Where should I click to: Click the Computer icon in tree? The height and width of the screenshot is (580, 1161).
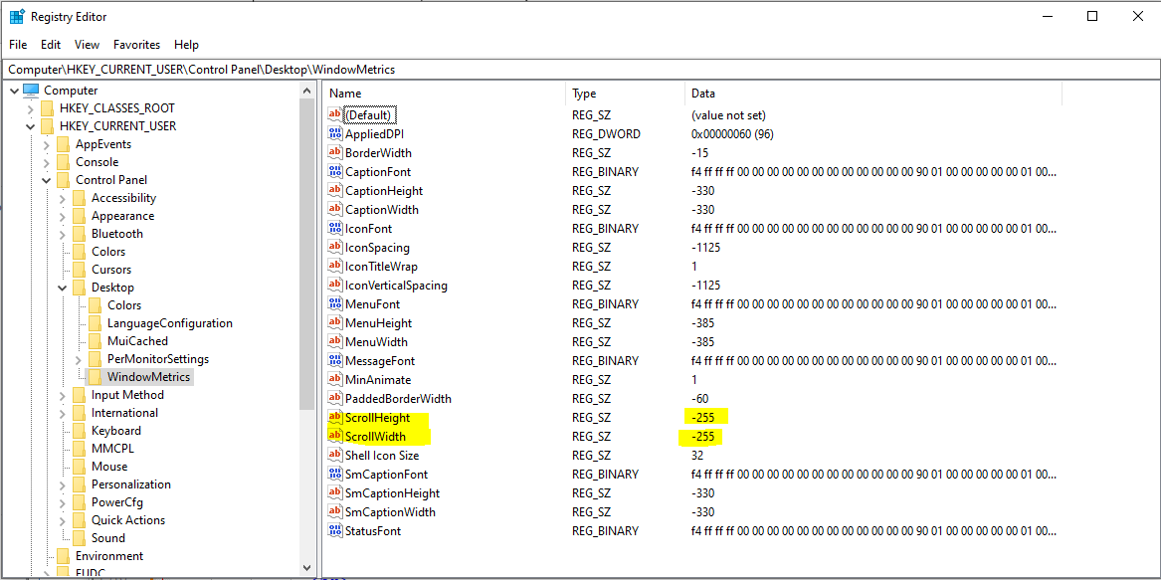[x=31, y=91]
